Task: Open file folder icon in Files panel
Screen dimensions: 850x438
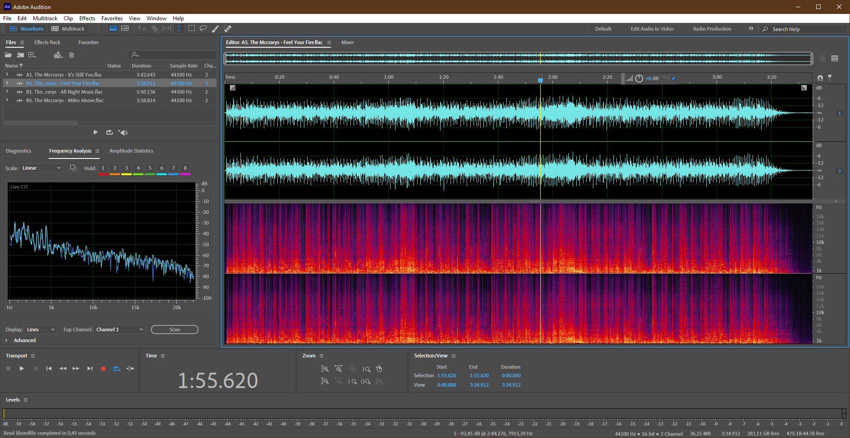Action: [8, 55]
